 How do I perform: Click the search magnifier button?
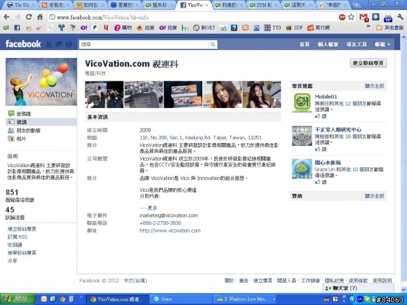212,44
